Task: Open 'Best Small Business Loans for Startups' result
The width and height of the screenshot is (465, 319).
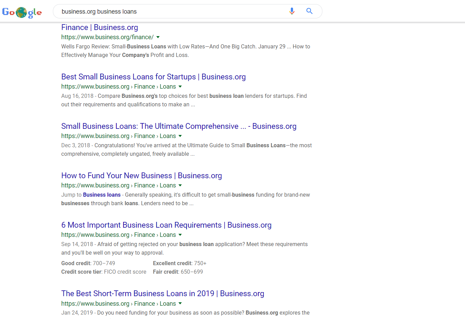Action: [x=154, y=77]
